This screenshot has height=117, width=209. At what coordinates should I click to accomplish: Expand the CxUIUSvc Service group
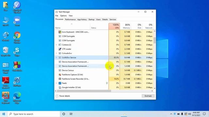coord(56,58)
